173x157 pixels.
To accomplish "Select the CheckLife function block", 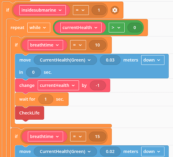I will 30,113.
